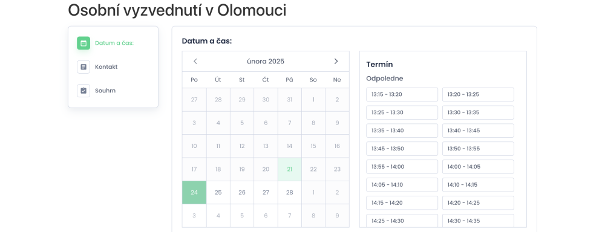605x232 pixels.
Task: Click the green calendar icon for Datum a čas
Action: coord(83,43)
